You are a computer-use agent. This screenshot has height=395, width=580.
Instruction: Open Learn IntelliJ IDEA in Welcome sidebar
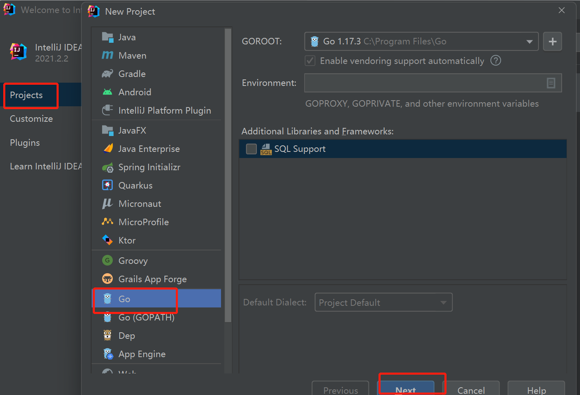(x=46, y=166)
